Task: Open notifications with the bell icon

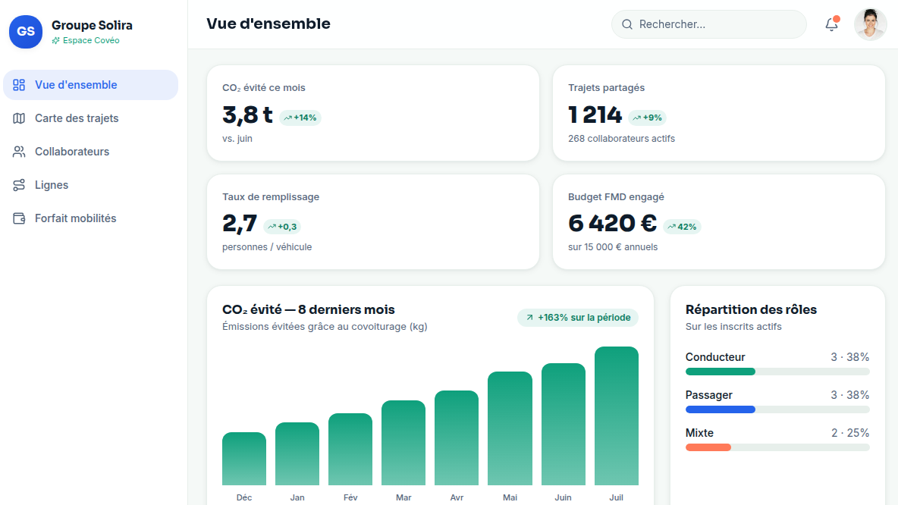Action: coord(831,24)
